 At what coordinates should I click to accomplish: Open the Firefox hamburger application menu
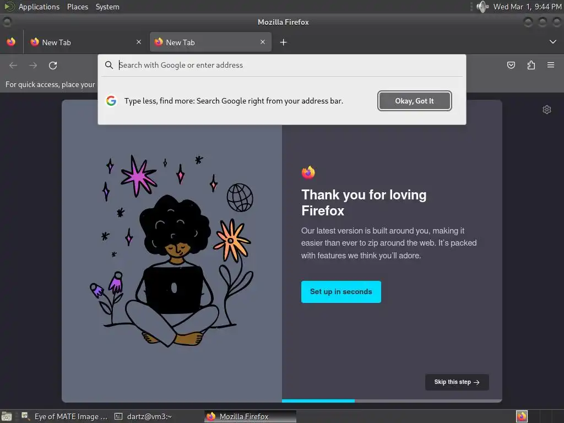pyautogui.click(x=551, y=65)
